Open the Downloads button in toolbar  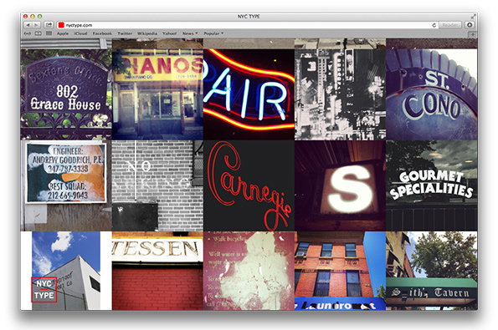click(470, 25)
